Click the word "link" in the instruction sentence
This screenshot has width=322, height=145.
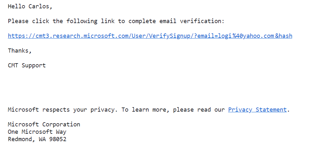pyautogui.click(x=108, y=21)
